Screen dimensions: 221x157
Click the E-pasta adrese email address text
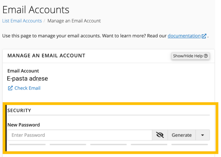click(27, 78)
